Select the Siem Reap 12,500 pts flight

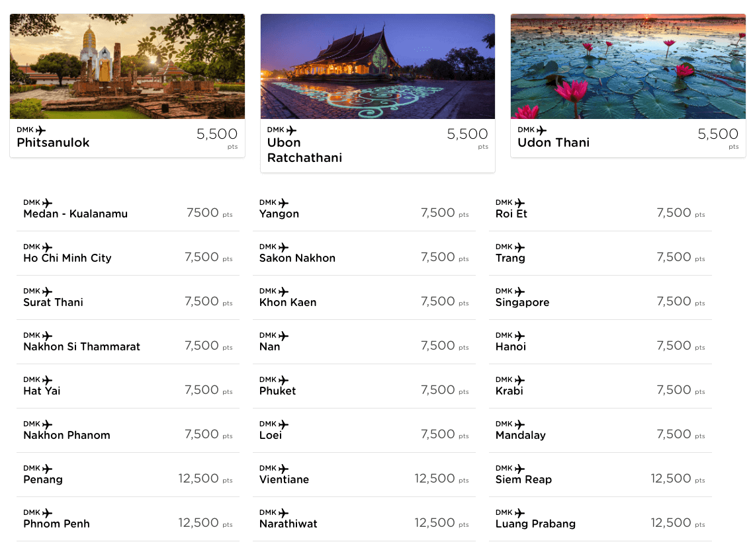click(600, 475)
